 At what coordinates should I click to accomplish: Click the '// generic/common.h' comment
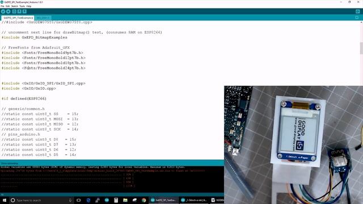(23, 109)
